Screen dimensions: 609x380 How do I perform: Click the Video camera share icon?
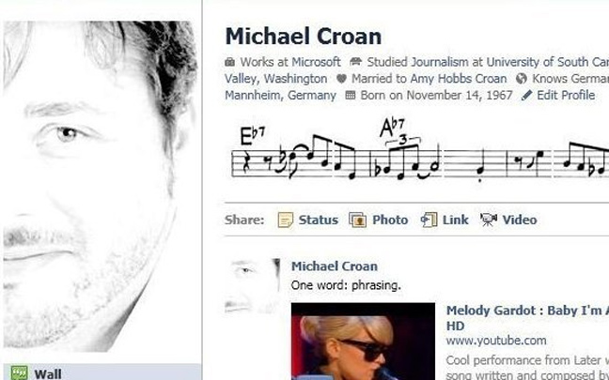pyautogui.click(x=489, y=220)
